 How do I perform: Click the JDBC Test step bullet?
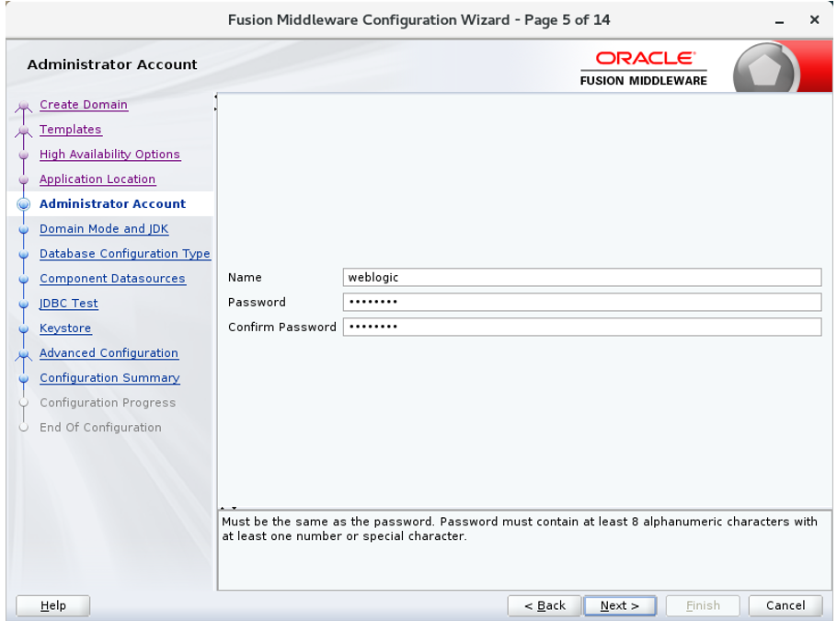(x=24, y=304)
